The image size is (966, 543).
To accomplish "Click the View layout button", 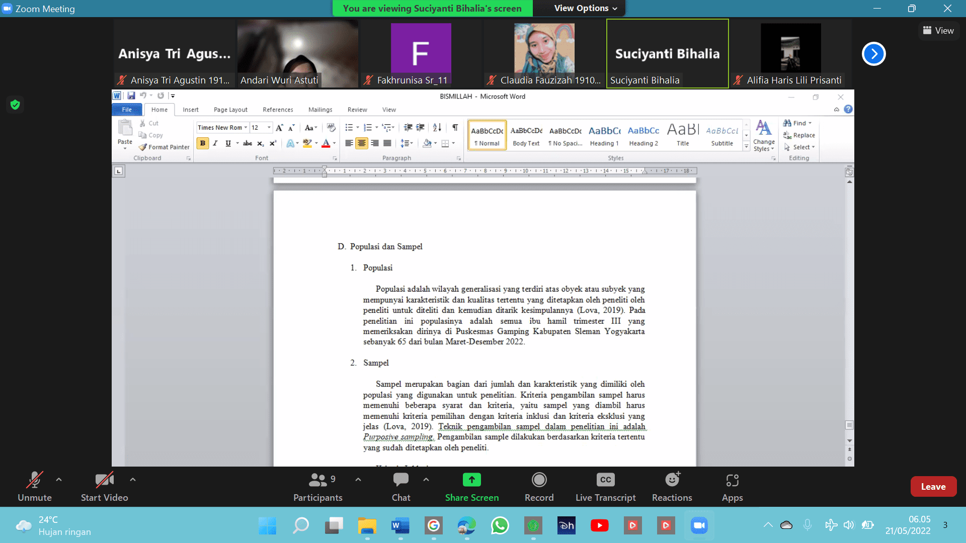I will (x=938, y=31).
